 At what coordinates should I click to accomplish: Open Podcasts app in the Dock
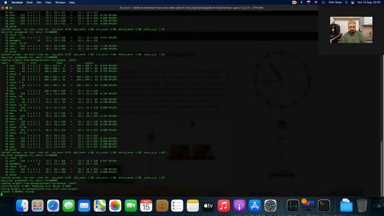[239, 205]
